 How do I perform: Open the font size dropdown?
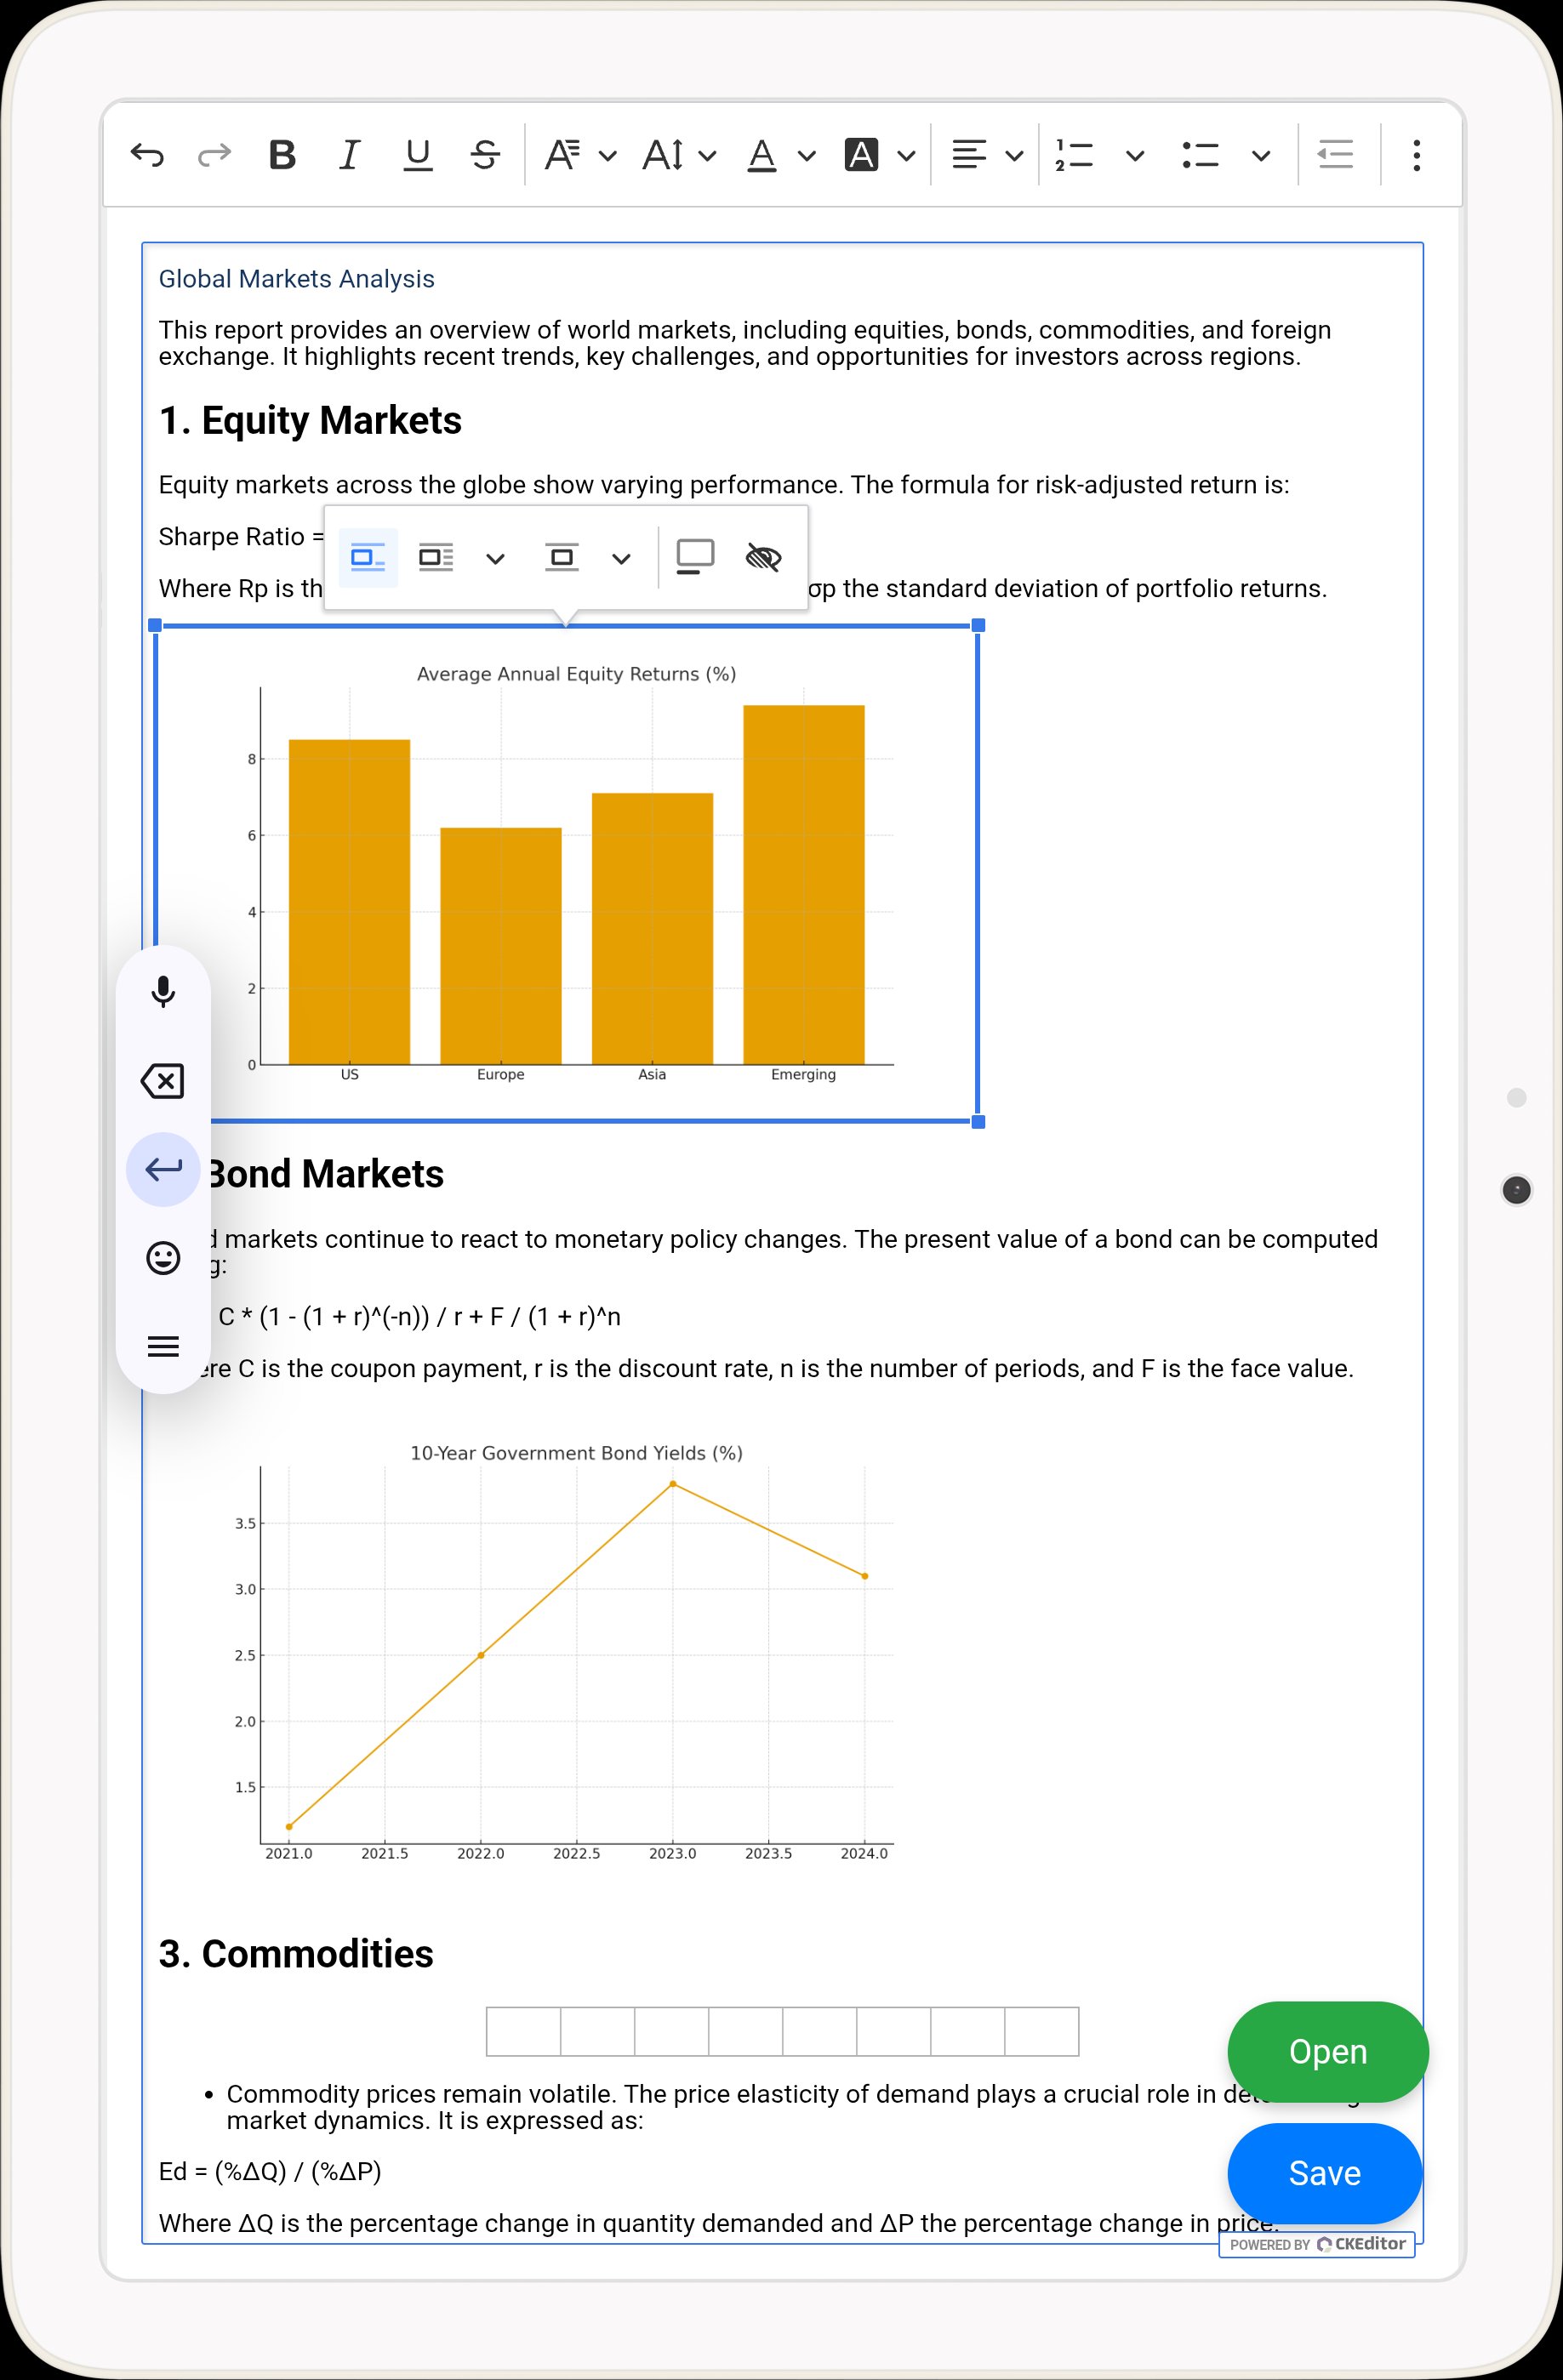[x=679, y=155]
